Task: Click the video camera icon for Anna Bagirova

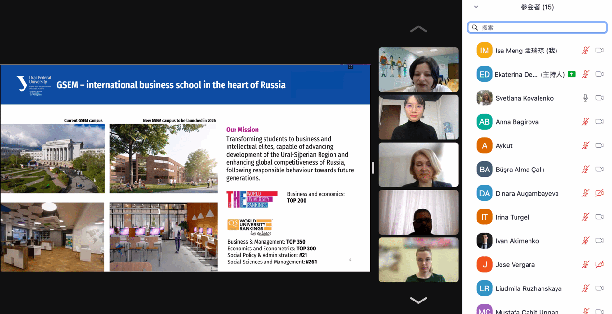Action: pos(599,122)
